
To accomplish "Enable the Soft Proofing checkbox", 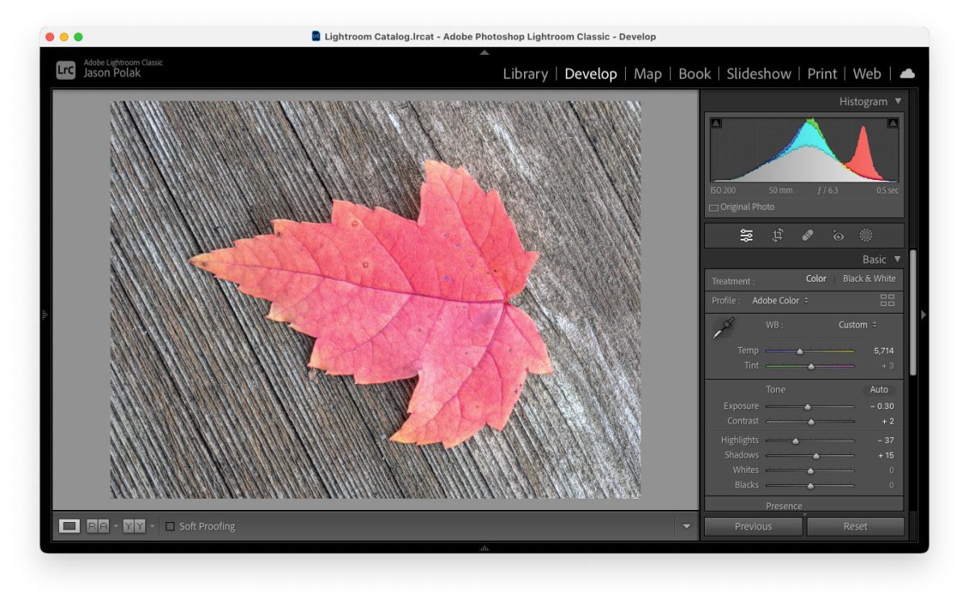I will (x=170, y=526).
